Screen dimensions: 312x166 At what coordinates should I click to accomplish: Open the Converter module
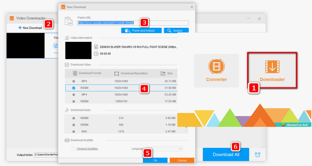click(216, 71)
